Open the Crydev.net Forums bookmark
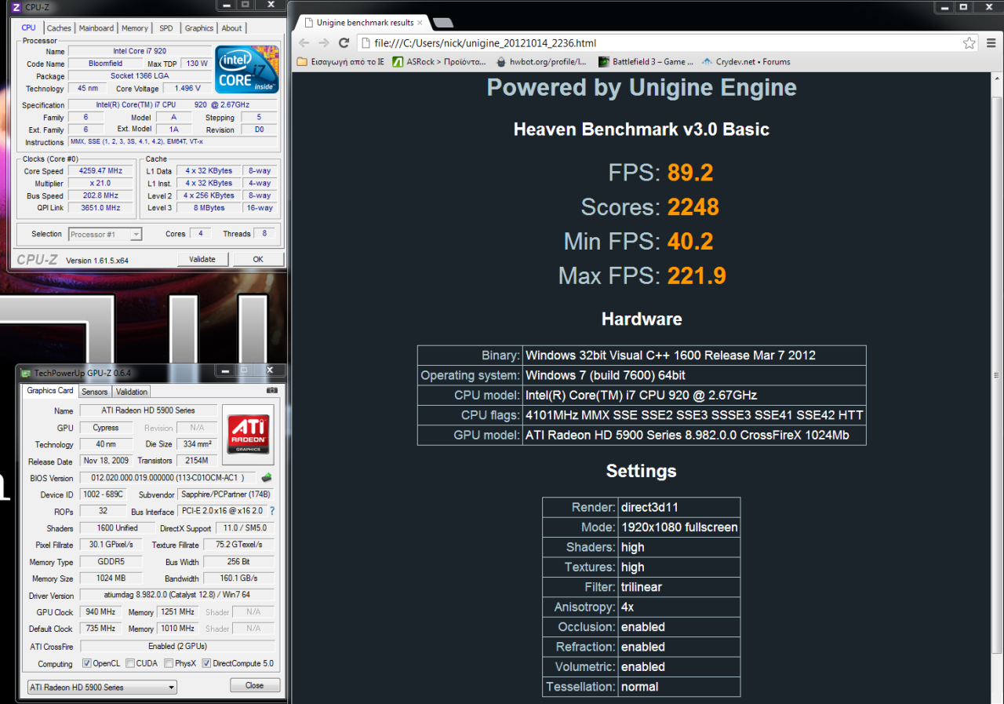Screen dimensions: 1004x704 [x=746, y=61]
